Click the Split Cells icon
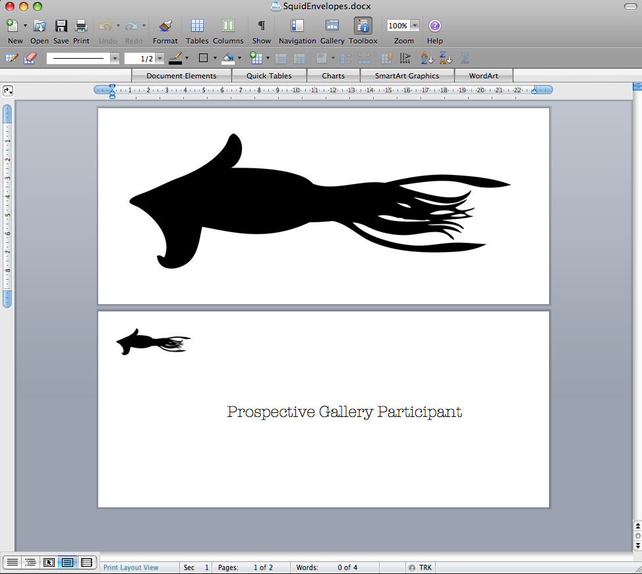 [x=299, y=59]
